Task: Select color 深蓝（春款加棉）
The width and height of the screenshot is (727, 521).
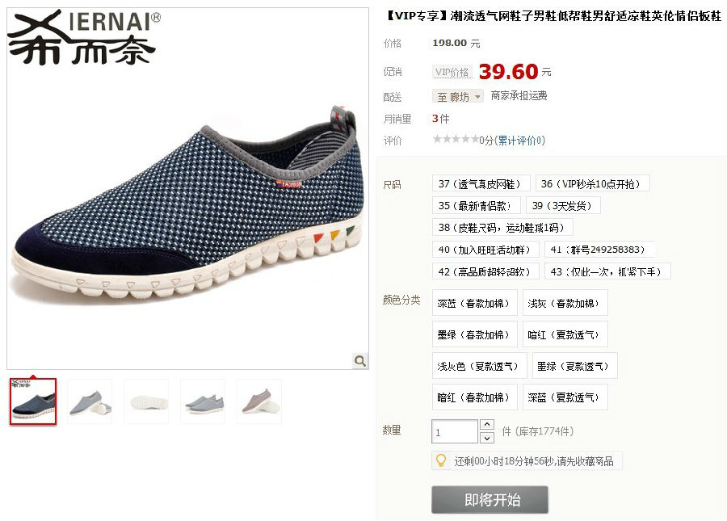Action: click(474, 303)
